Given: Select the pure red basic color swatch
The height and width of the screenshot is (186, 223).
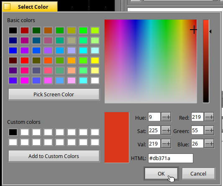Looking at the screenshot, I should tap(25, 60).
